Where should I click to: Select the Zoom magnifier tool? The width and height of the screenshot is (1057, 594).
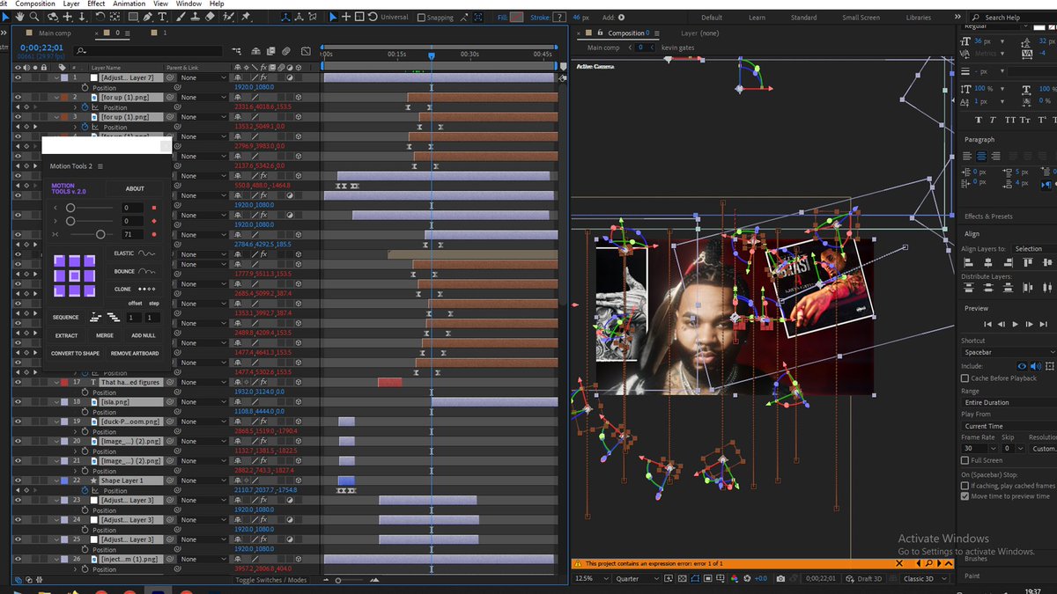34,17
